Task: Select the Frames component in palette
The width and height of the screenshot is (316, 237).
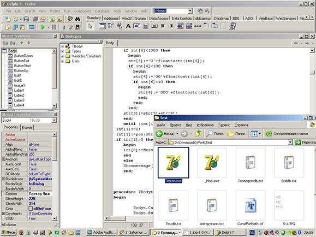Action: click(103, 26)
